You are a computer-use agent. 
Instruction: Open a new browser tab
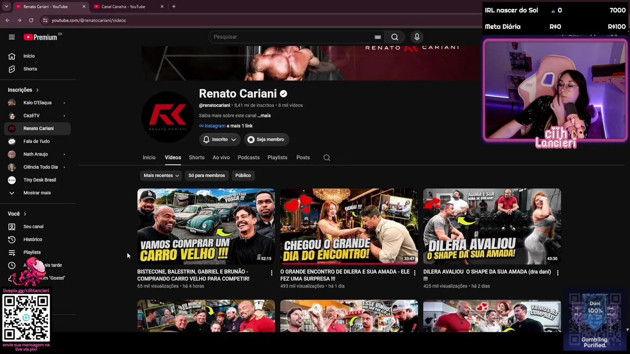[x=174, y=6]
